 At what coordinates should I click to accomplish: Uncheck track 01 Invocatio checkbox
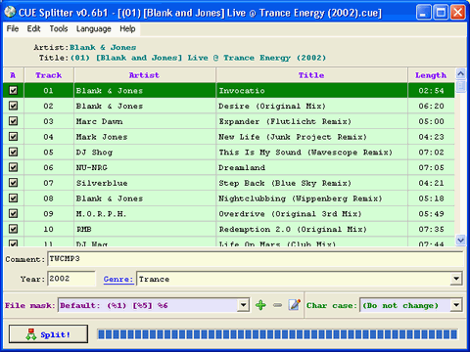pos(13,90)
